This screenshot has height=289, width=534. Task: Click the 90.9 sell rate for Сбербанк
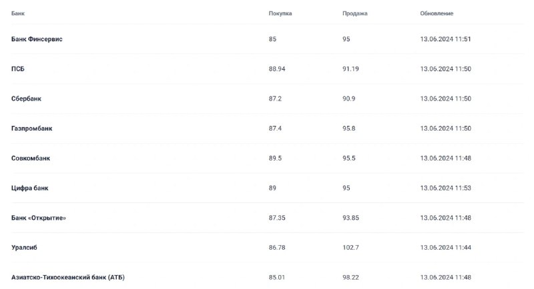click(x=348, y=99)
